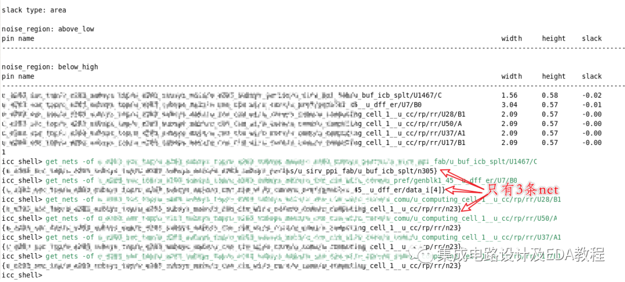Click the get_nets command ending U37/A1
625x282 pixels.
pos(303,238)
